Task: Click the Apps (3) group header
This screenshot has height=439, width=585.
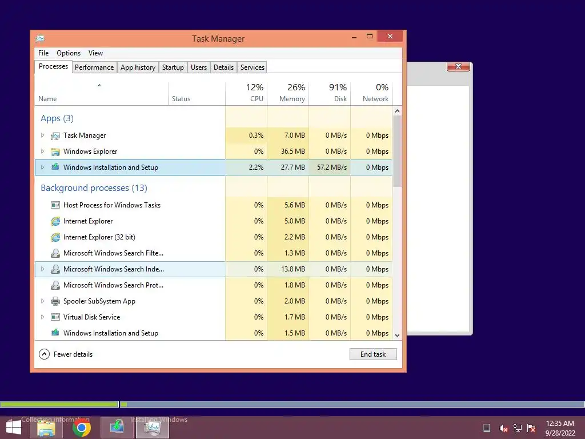Action: (57, 118)
